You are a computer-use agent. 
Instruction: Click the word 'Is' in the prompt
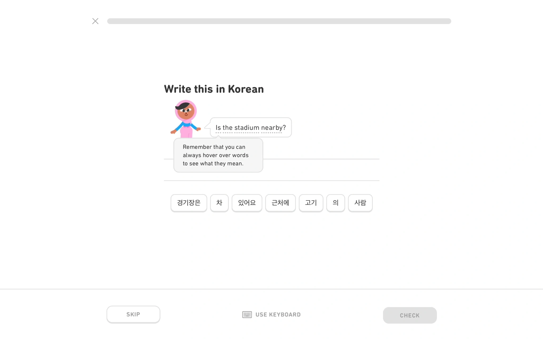[218, 128]
